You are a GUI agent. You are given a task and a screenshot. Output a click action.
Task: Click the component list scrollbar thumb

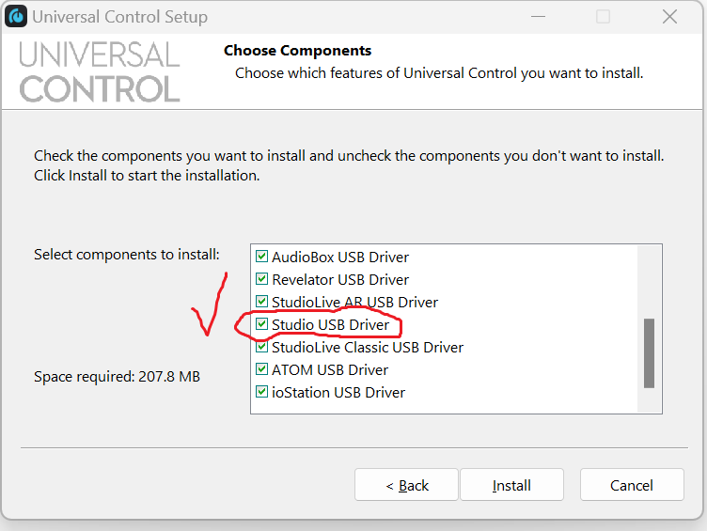(x=649, y=352)
